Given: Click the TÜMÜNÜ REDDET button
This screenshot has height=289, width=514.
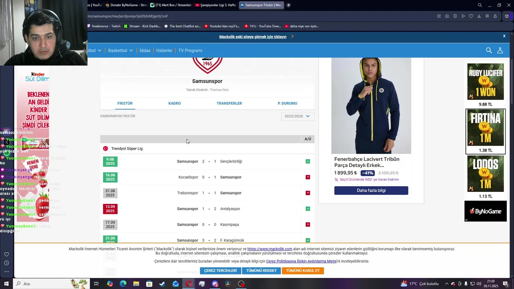Looking at the screenshot, I should point(261,271).
